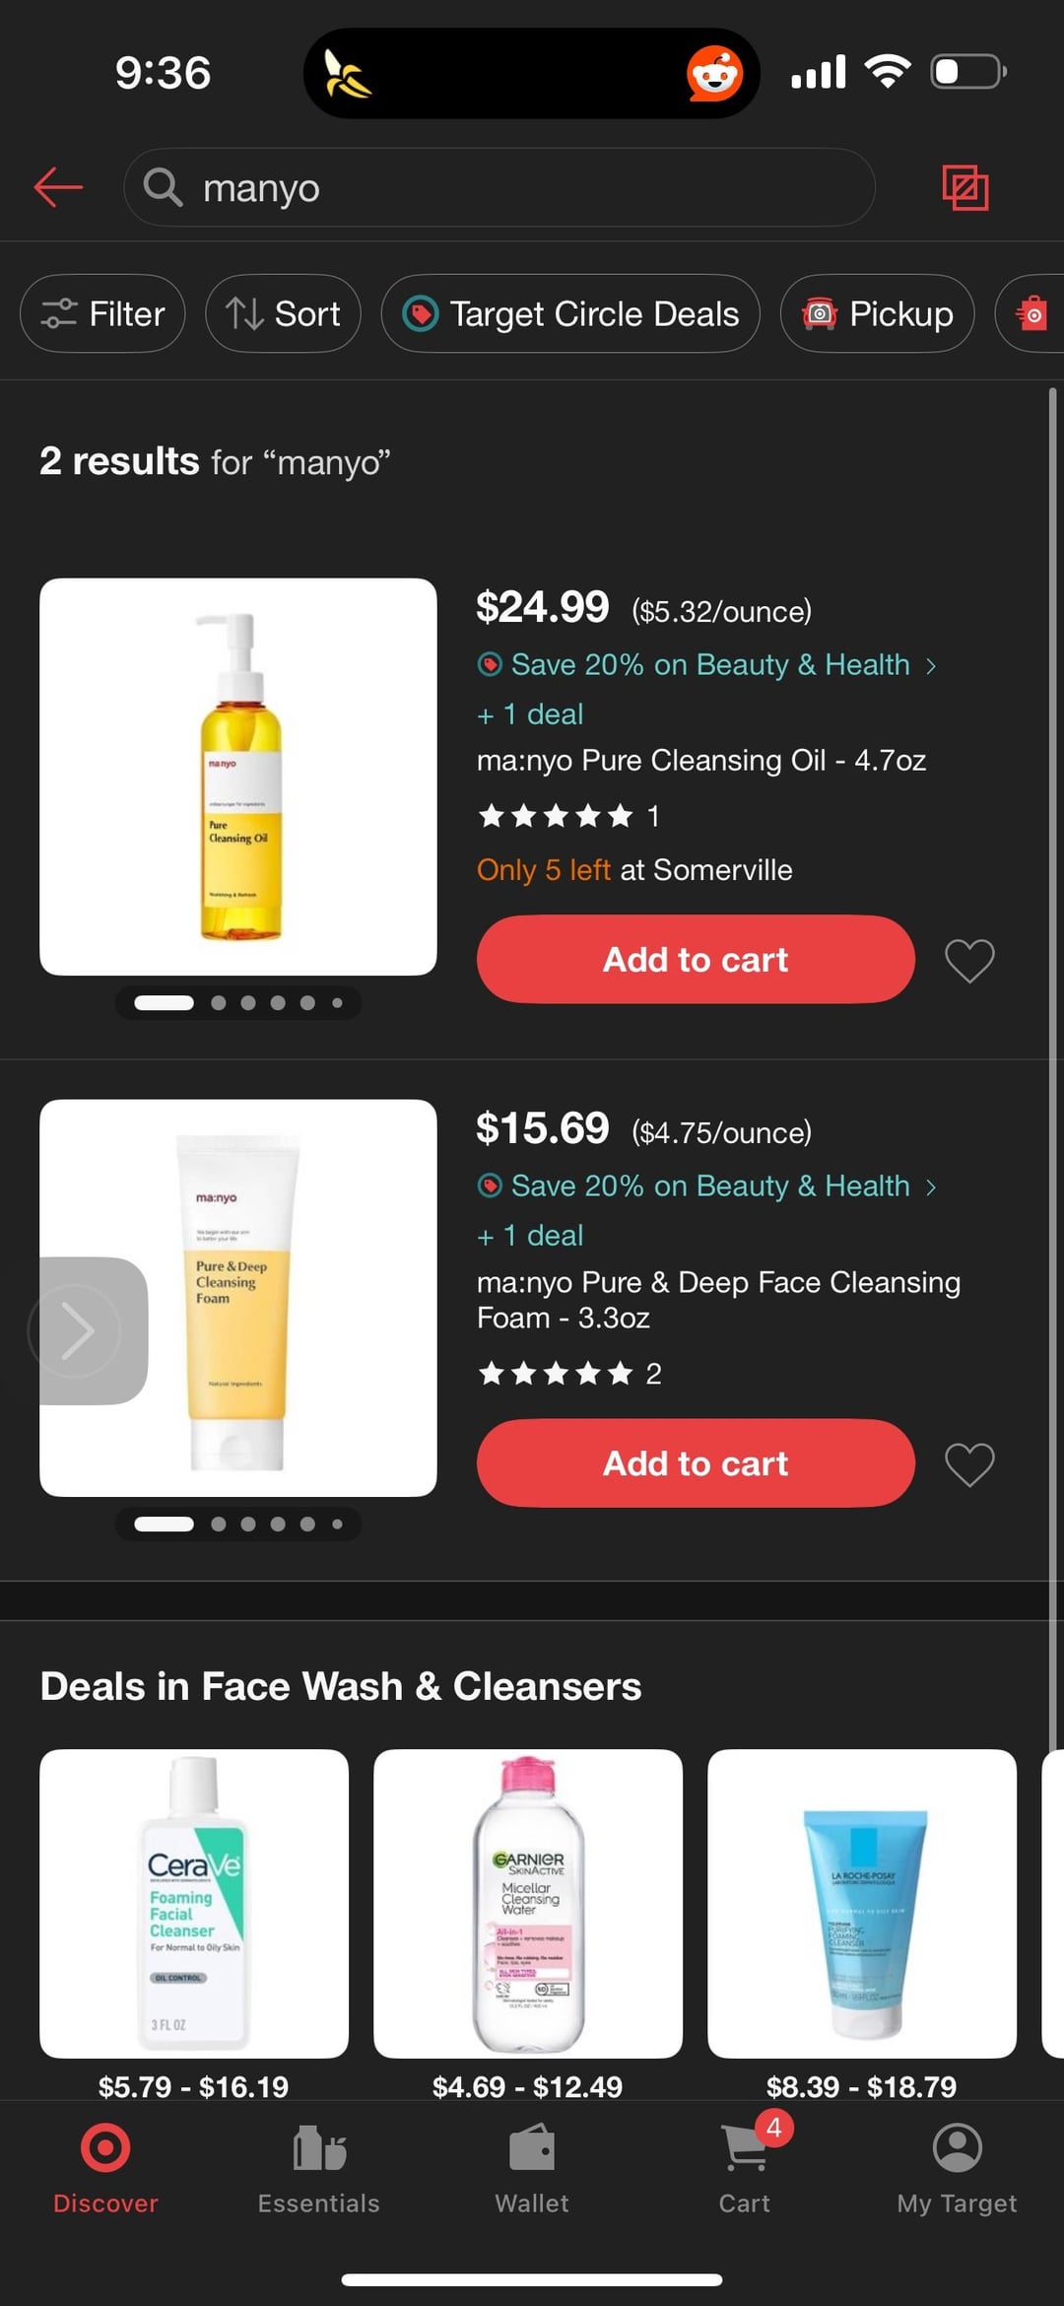Open the CeraVe Foaming Facial Cleanser thumbnail

[194, 1903]
